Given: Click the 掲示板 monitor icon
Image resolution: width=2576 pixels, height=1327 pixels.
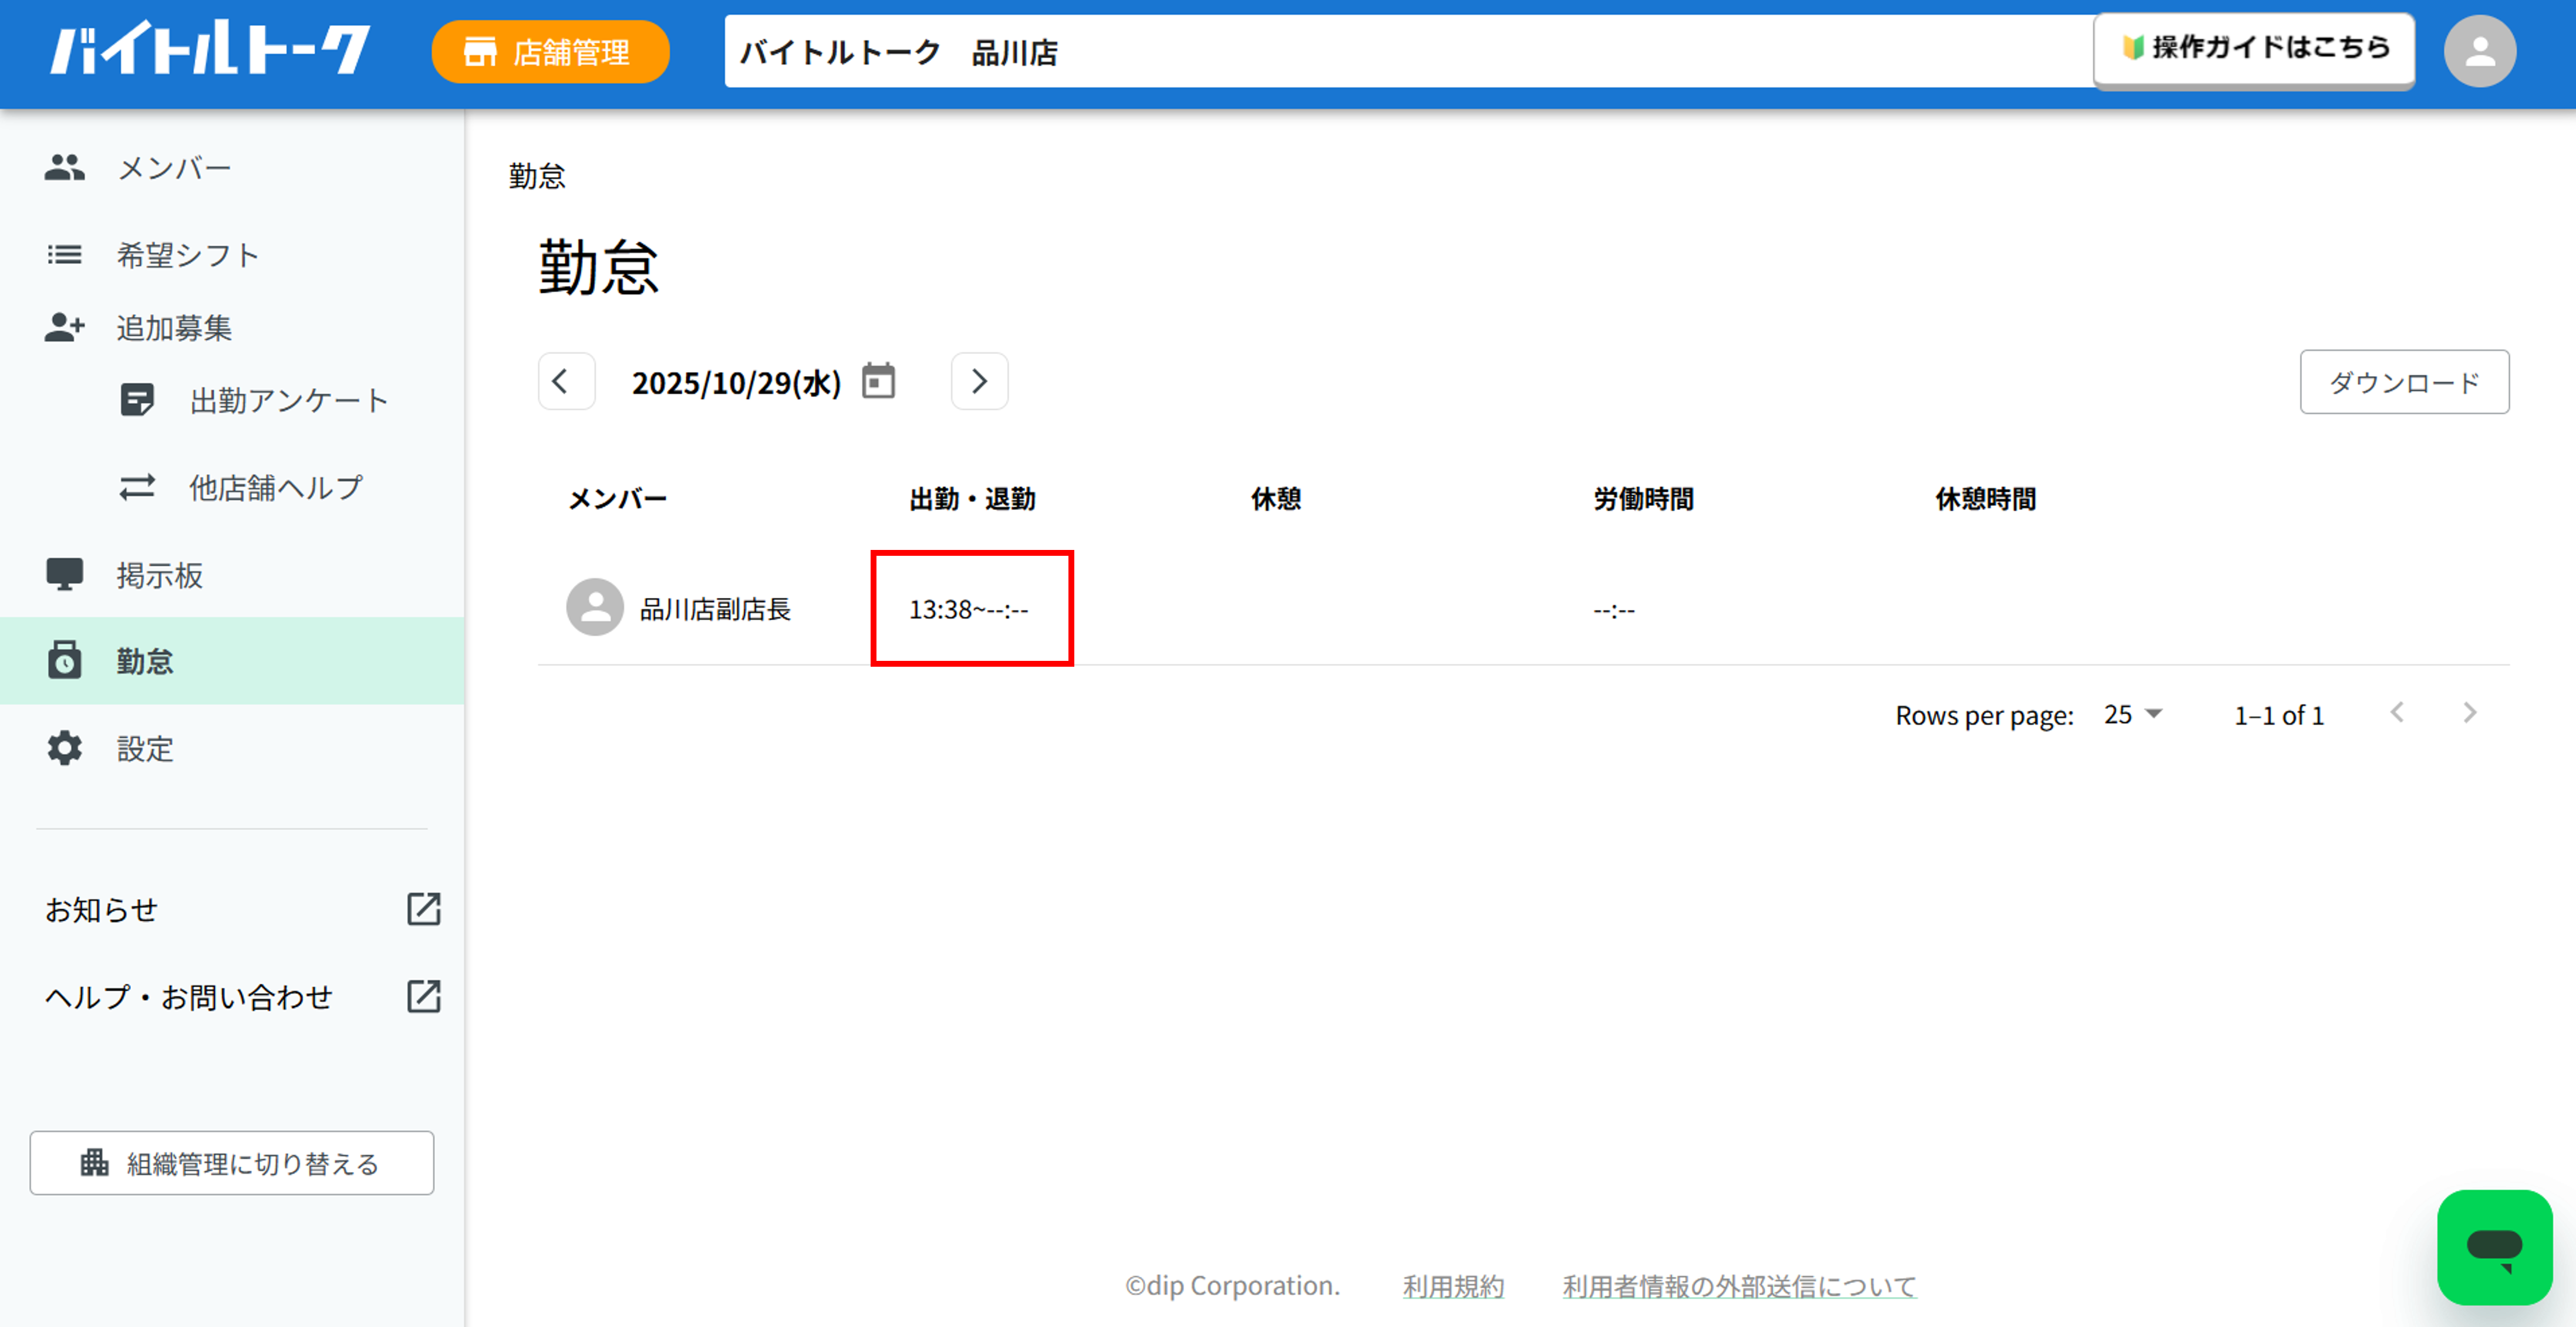Looking at the screenshot, I should 65,575.
